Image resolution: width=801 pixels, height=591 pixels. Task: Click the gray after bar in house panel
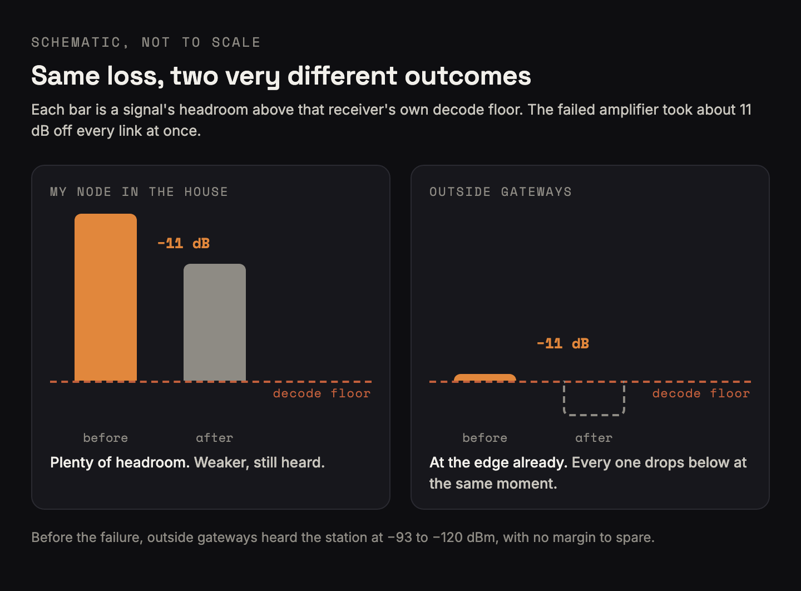click(215, 323)
